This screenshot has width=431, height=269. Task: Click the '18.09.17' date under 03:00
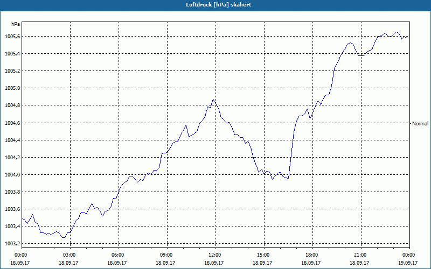68,263
